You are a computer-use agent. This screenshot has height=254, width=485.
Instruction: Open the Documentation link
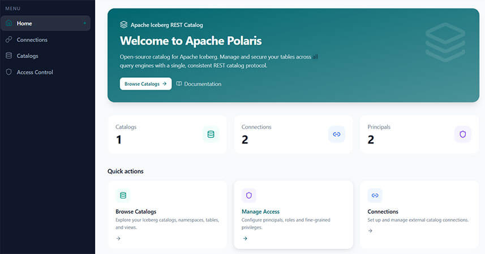click(x=199, y=84)
